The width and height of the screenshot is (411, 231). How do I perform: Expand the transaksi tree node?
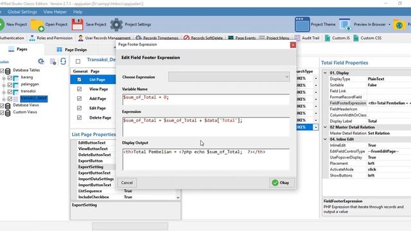[4, 92]
